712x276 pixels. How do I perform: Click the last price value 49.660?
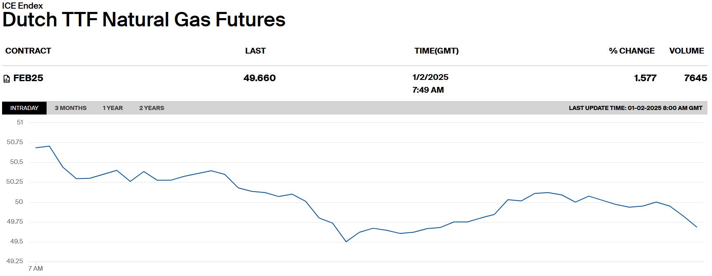[x=259, y=78]
